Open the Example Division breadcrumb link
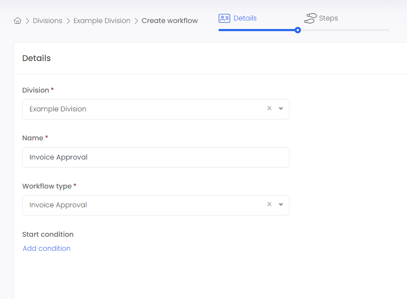 102,21
